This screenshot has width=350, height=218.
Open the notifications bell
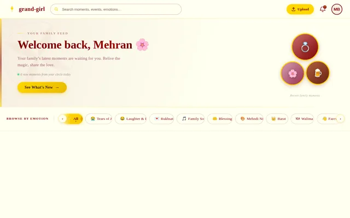tap(323, 9)
